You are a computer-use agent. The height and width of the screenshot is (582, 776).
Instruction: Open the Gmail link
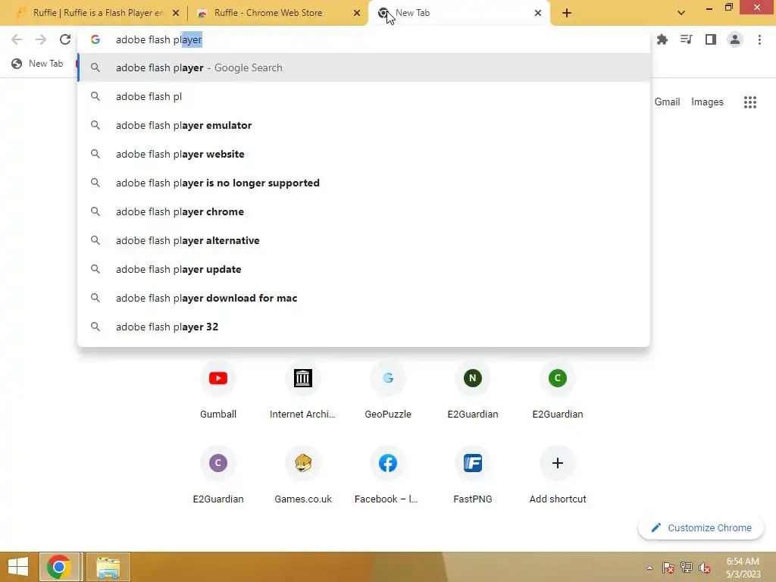click(667, 102)
